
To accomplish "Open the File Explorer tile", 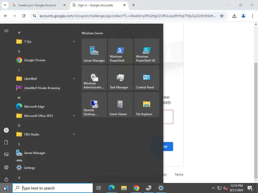I will point(146,105).
